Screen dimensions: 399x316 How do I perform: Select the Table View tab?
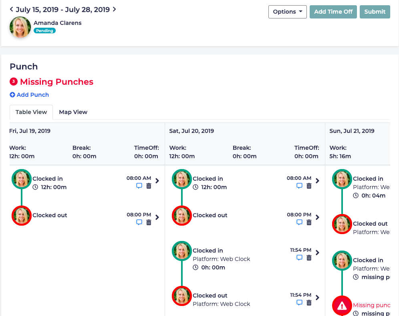pyautogui.click(x=31, y=112)
